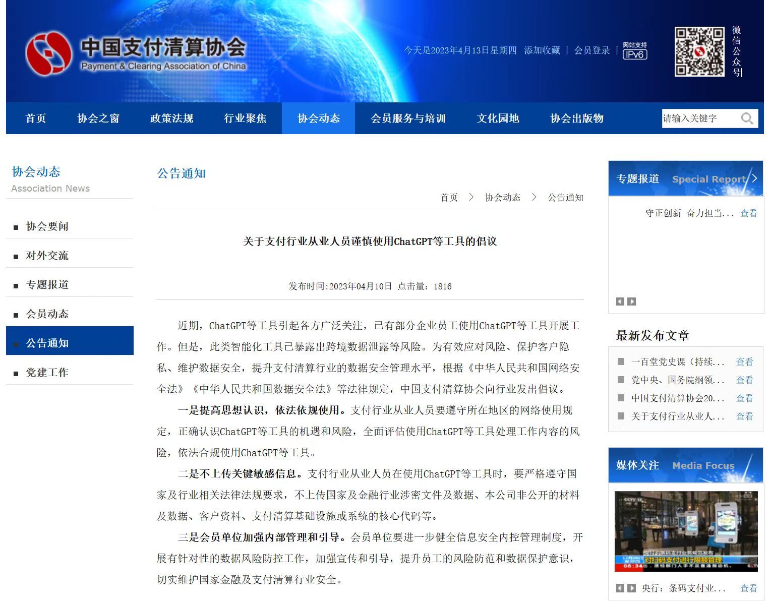
Task: Open the 关于支付行业从业人 article title
Action: (x=678, y=416)
